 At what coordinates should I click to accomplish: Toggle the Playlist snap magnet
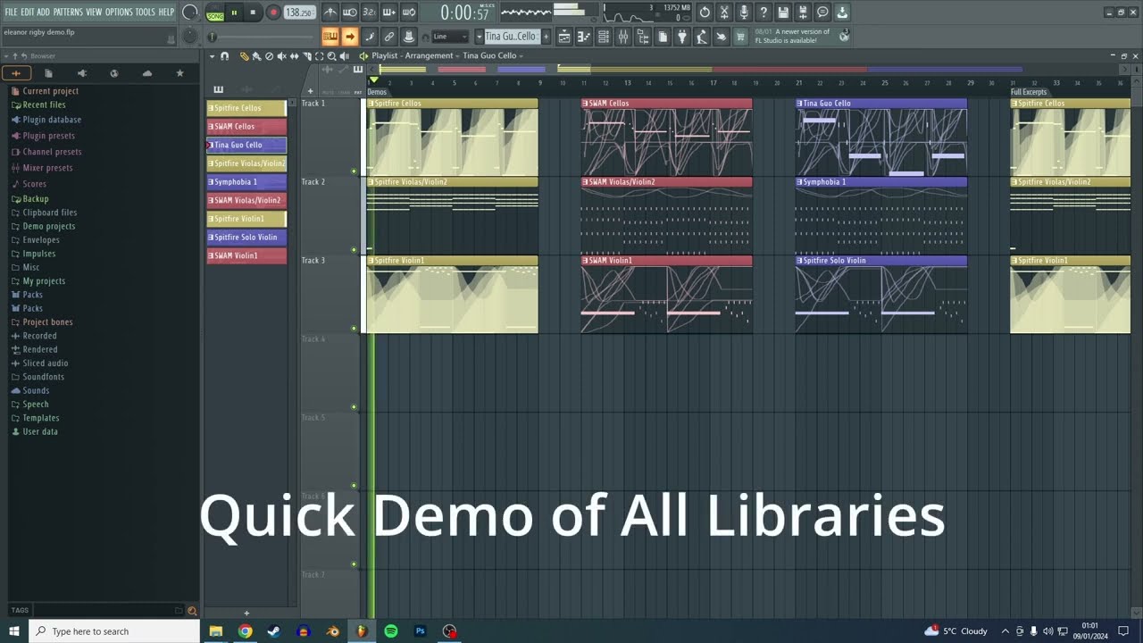tap(224, 56)
